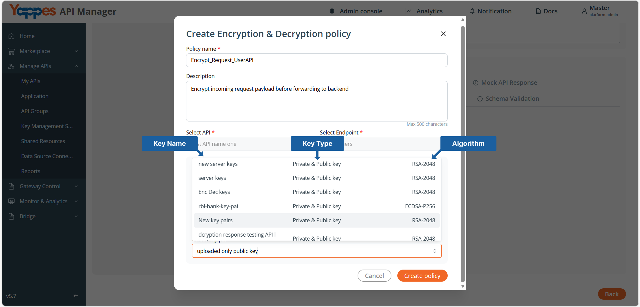Click the Mock API Response label
This screenshot has width=640, height=307.
click(x=509, y=83)
